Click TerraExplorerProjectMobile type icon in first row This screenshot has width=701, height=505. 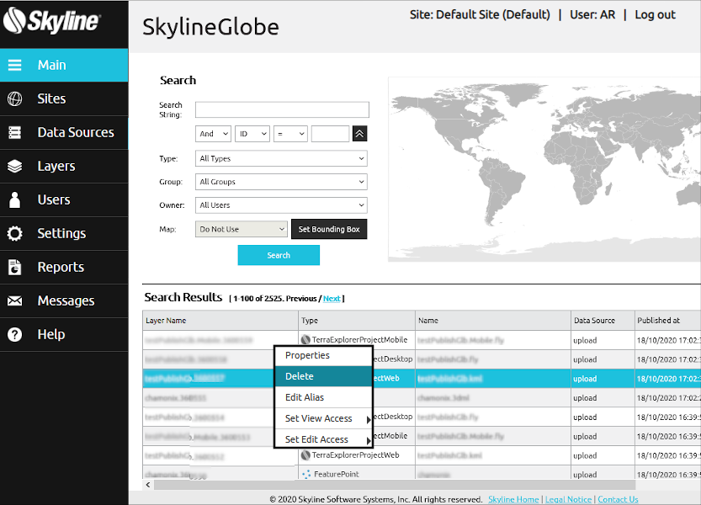305,339
